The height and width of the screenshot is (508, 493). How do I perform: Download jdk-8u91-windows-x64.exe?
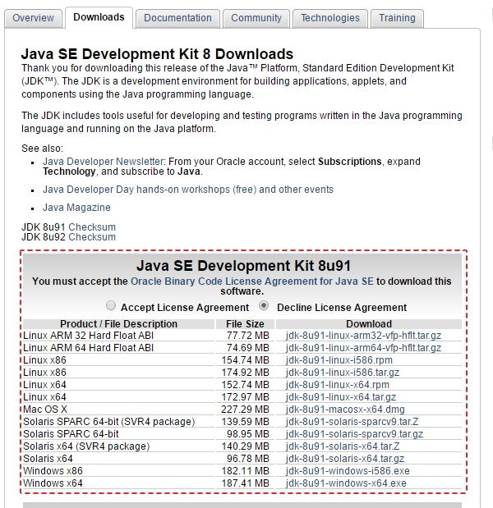(346, 483)
